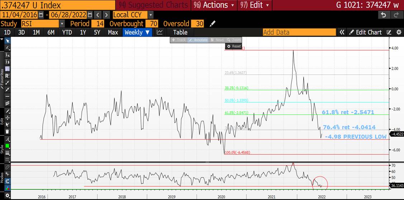This screenshot has width=404, height=200.
Task: Toggle Track mode on chart
Action: [x=179, y=40]
